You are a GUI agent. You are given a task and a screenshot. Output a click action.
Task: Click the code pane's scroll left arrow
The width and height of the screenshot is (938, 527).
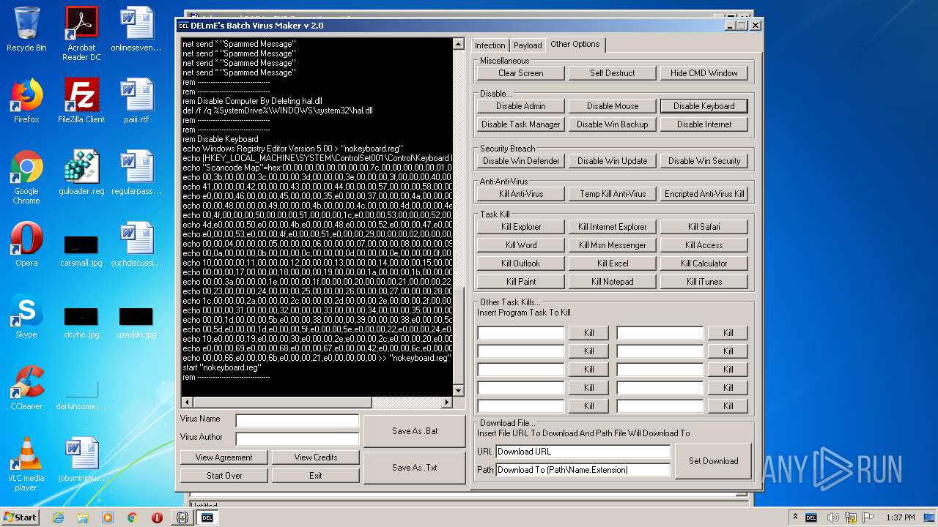point(186,403)
